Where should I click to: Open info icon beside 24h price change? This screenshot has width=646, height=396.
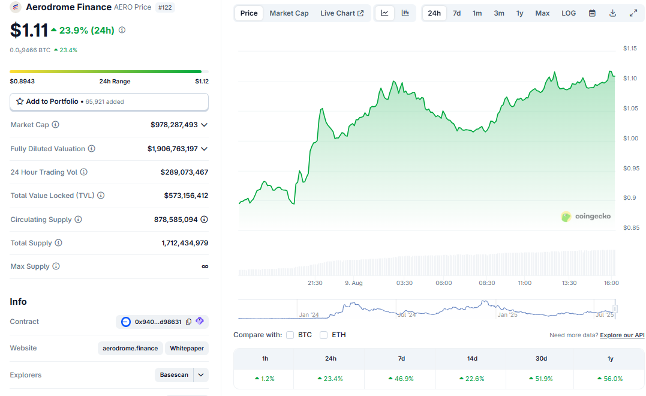122,30
